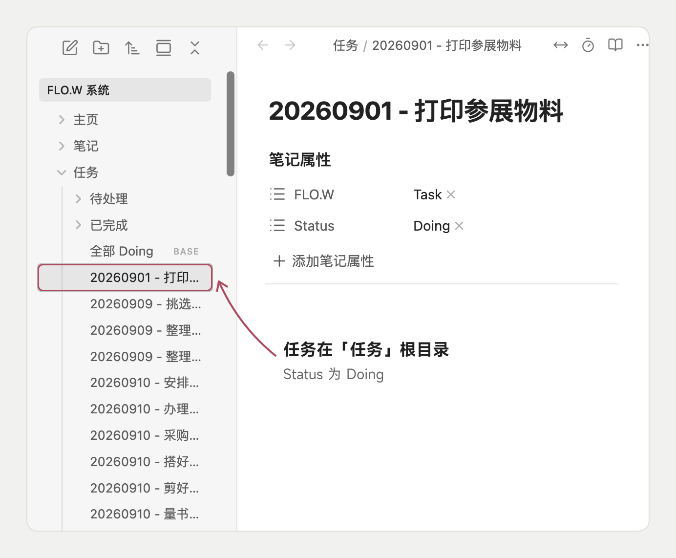Create a new folder in sidebar

[x=101, y=48]
